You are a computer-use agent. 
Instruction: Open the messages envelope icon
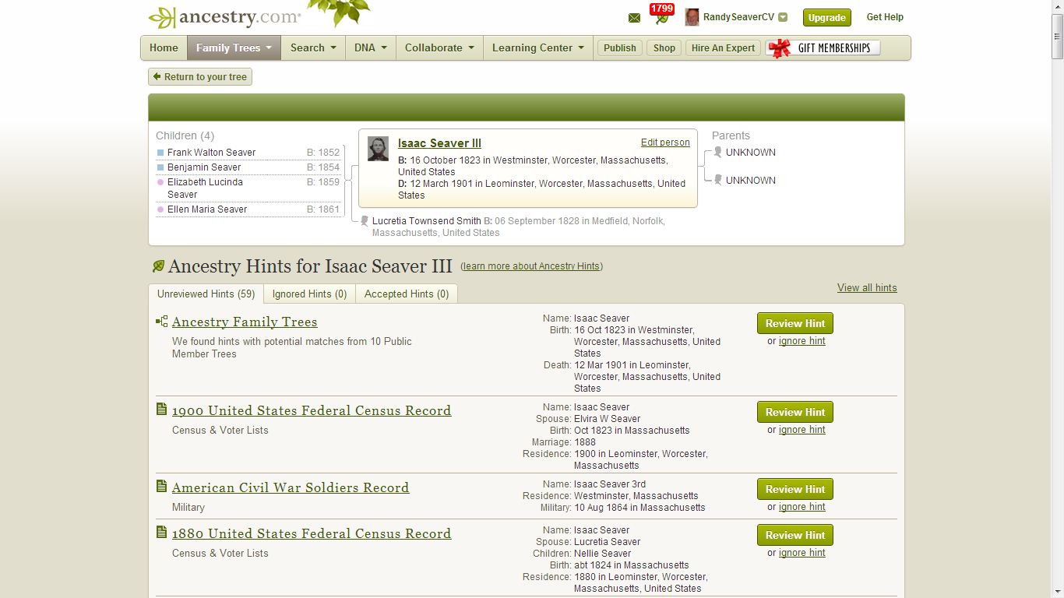pos(634,17)
